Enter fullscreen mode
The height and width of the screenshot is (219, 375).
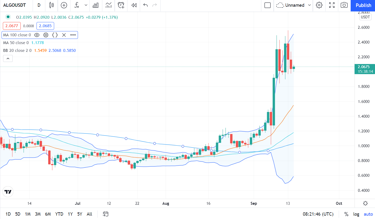click(332, 5)
